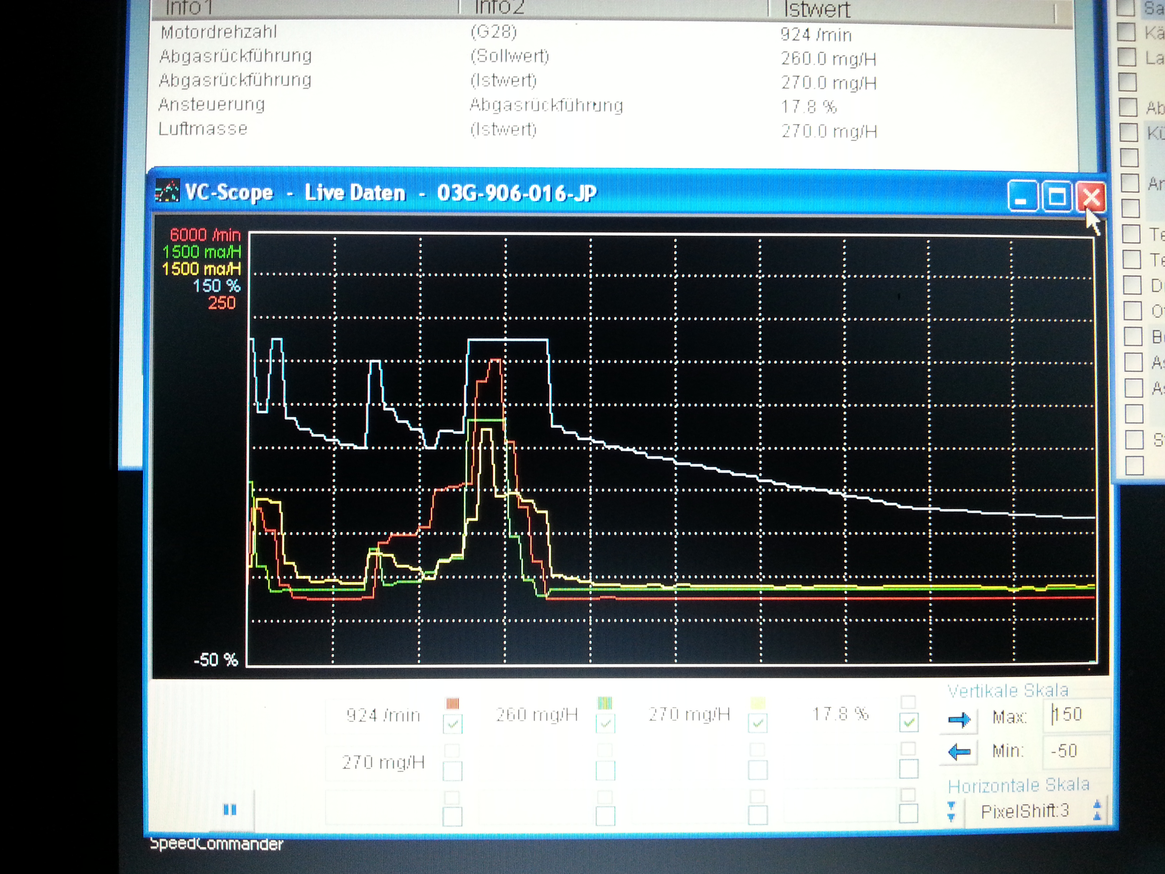
Task: Click the SpeedCommander desktop label
Action: point(216,844)
